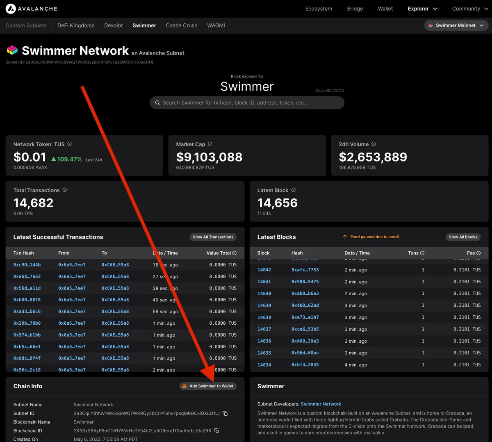Open block hash 0xab9…b6a3
Image resolution: width=492 pixels, height=442 pixels.
point(305,294)
